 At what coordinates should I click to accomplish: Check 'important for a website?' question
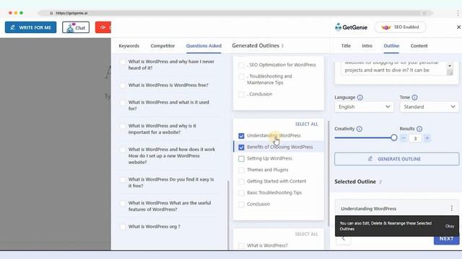[x=123, y=127]
